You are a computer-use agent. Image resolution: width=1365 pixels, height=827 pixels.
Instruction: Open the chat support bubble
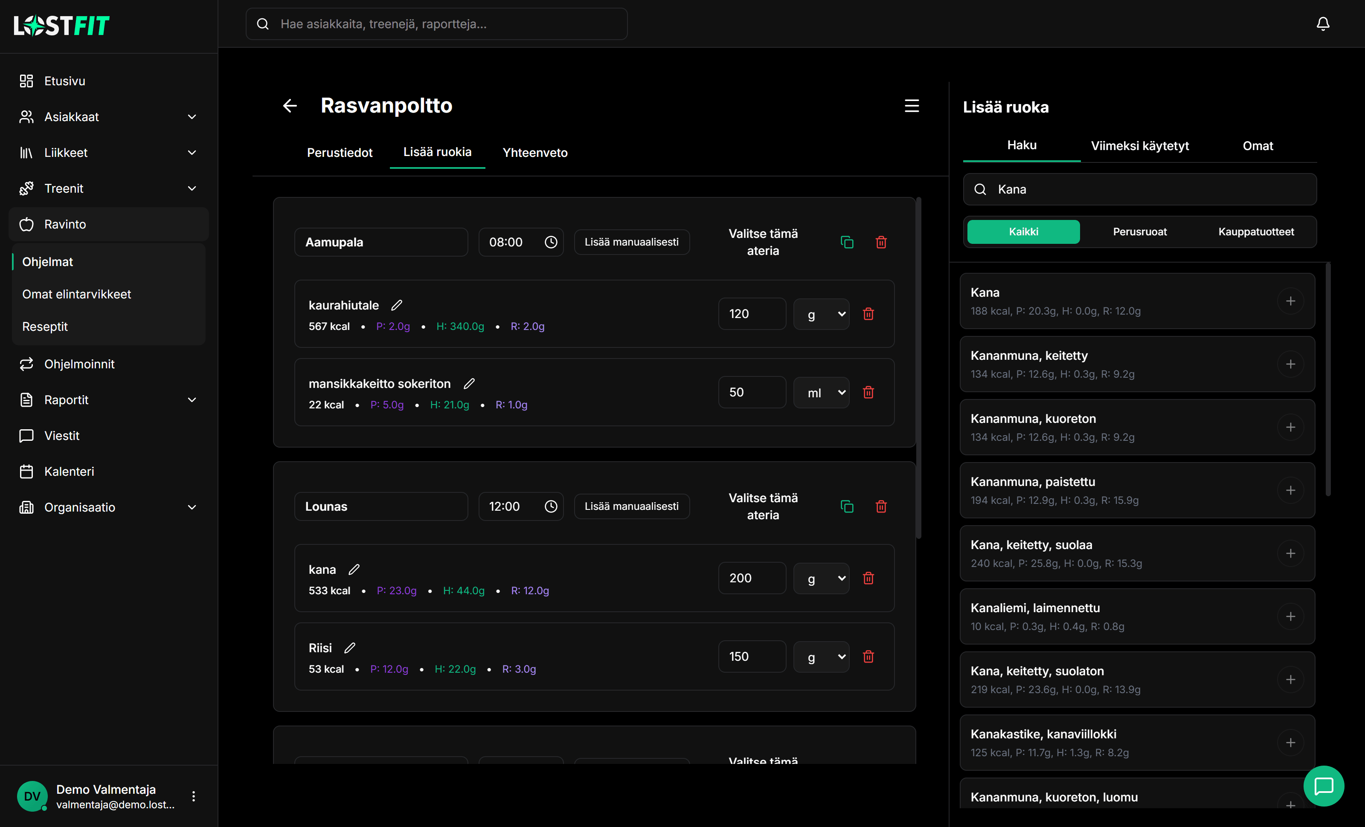(x=1324, y=786)
